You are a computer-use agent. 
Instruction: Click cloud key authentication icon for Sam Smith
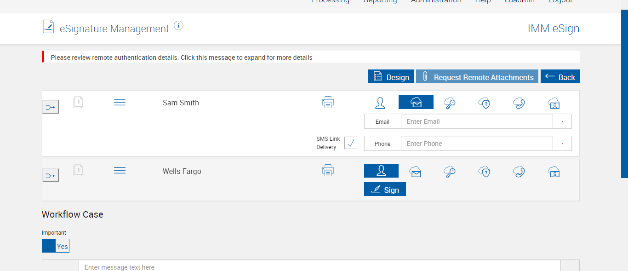pyautogui.click(x=450, y=103)
